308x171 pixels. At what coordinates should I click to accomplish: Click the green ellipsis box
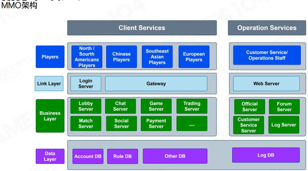[192, 124]
